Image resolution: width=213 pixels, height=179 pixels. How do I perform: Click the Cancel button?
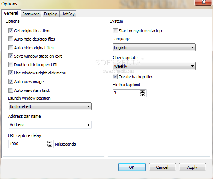162,167
